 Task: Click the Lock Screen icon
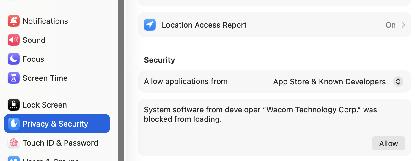click(x=14, y=105)
